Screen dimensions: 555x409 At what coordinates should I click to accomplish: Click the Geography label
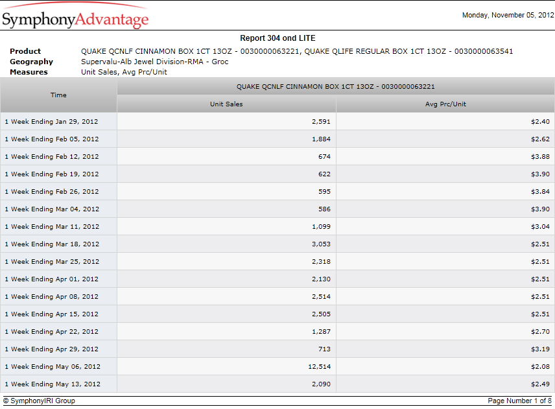(x=31, y=62)
